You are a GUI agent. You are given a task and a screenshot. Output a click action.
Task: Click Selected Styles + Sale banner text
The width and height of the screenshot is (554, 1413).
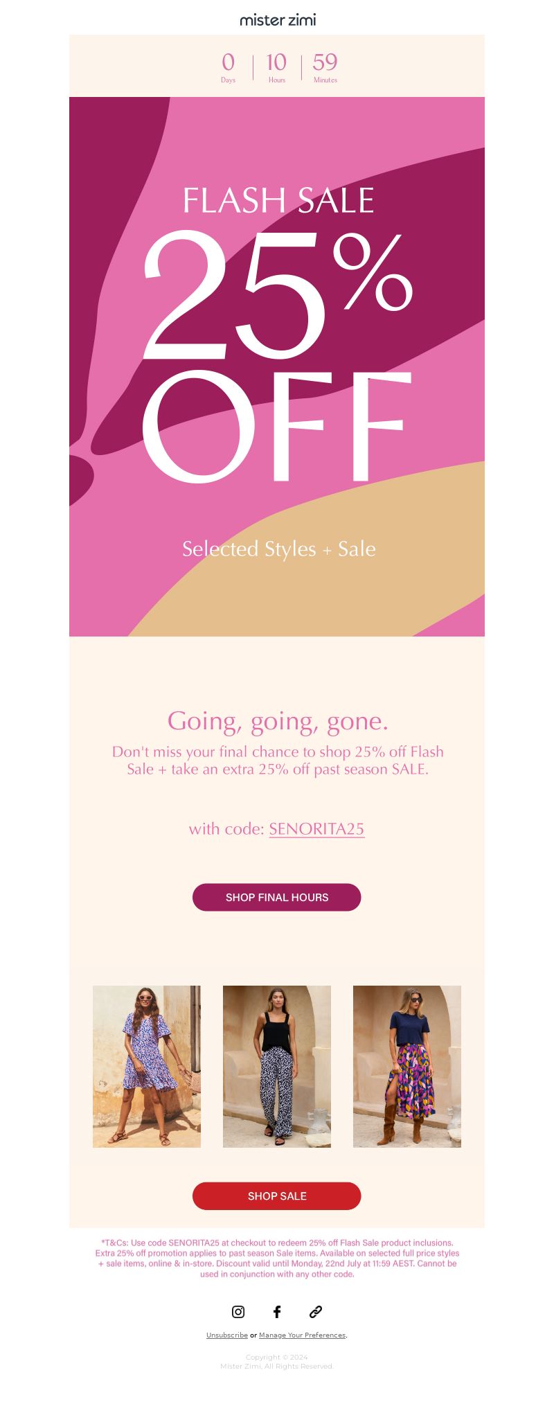coord(278,549)
